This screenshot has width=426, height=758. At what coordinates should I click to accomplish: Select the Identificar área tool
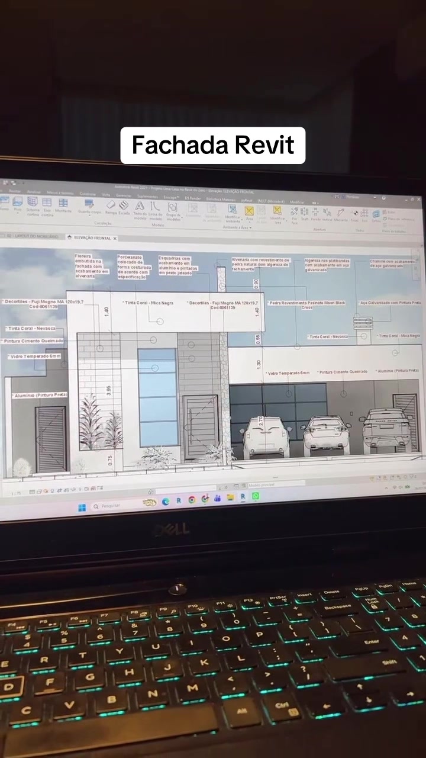pos(277,214)
